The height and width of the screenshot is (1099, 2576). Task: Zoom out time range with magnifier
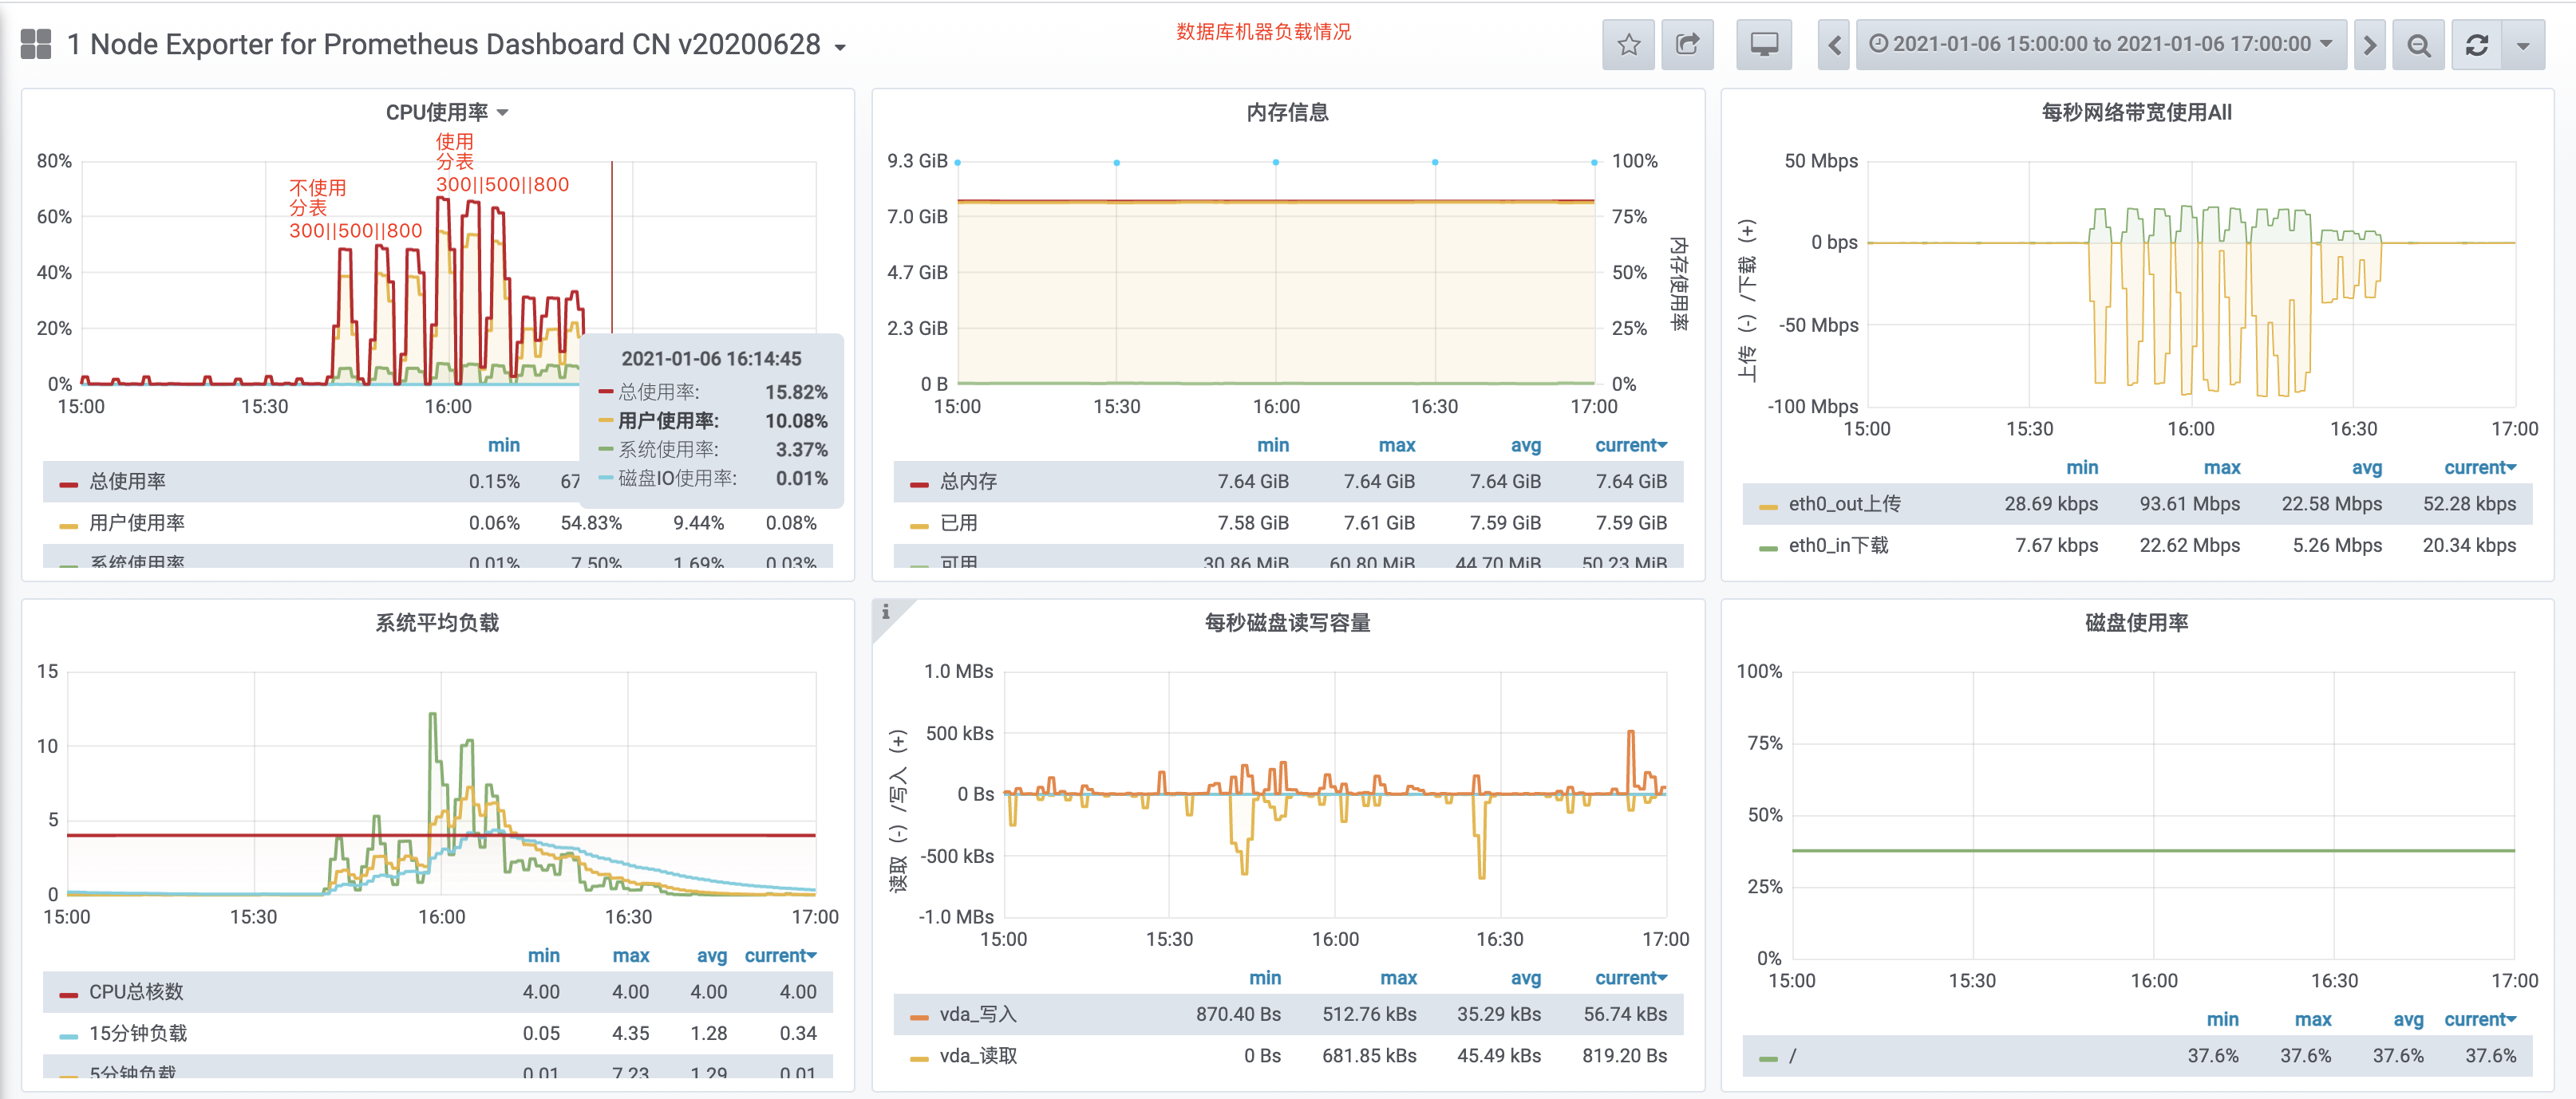(x=2418, y=45)
